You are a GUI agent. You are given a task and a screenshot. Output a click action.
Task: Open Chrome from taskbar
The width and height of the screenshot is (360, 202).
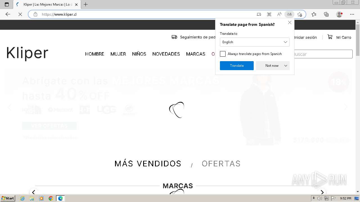pyautogui.click(x=51, y=198)
